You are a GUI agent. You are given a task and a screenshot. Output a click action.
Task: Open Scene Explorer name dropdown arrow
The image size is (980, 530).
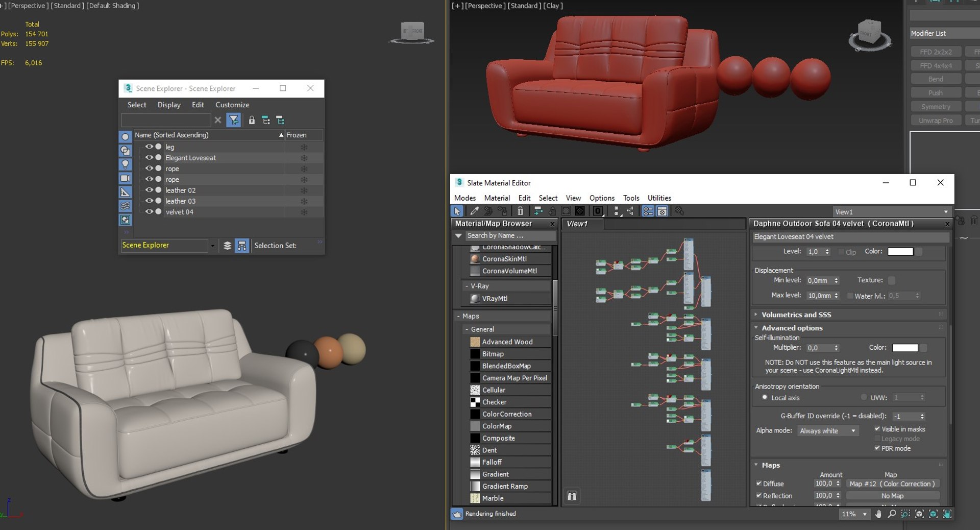(213, 246)
